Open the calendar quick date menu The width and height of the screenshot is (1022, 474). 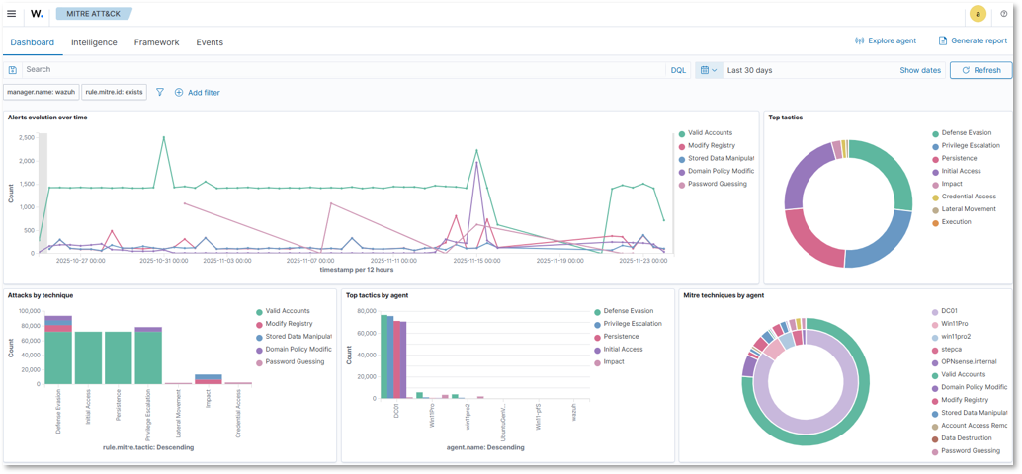tap(708, 70)
